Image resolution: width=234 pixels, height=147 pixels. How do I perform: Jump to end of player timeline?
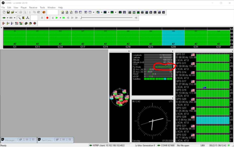pos(136,18)
